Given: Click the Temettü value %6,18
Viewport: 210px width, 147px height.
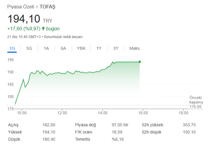Looking at the screenshot, I should point(118,139).
